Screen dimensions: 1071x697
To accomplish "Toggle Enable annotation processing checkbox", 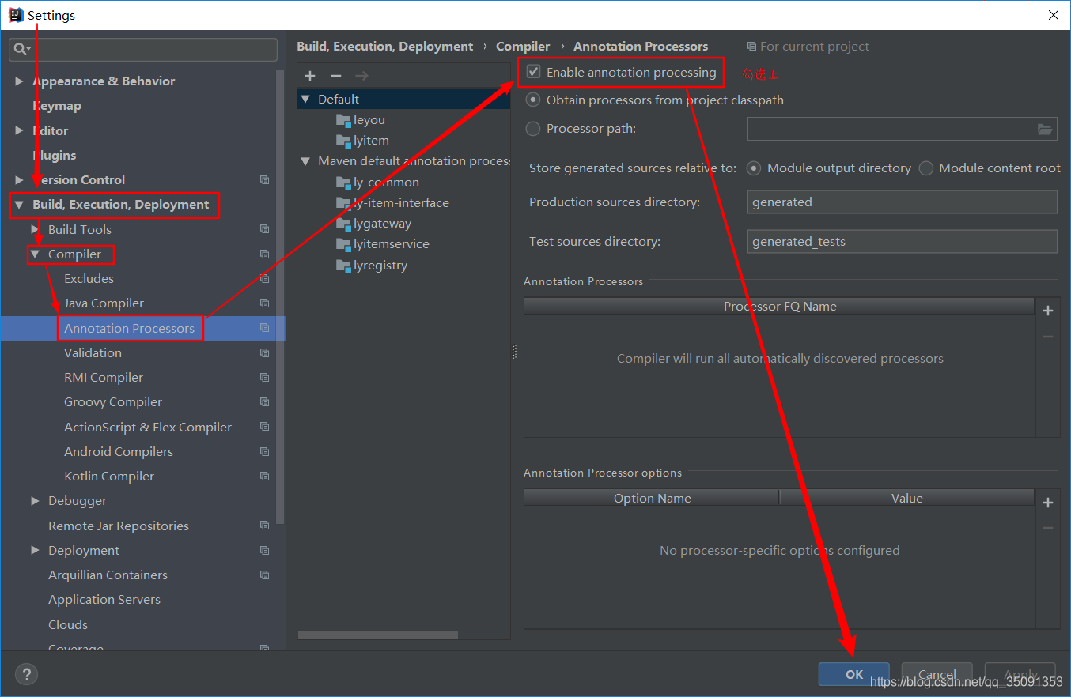I will [534, 72].
